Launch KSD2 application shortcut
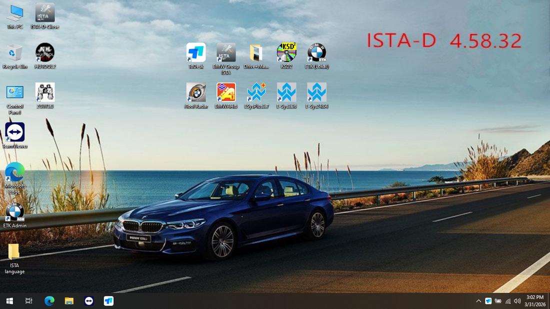Image resolution: width=550 pixels, height=309 pixels. (286, 56)
